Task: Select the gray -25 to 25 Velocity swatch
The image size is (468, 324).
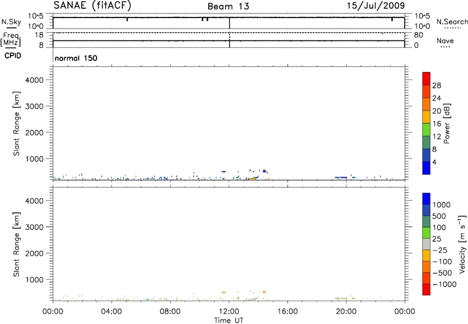Action: [x=426, y=244]
